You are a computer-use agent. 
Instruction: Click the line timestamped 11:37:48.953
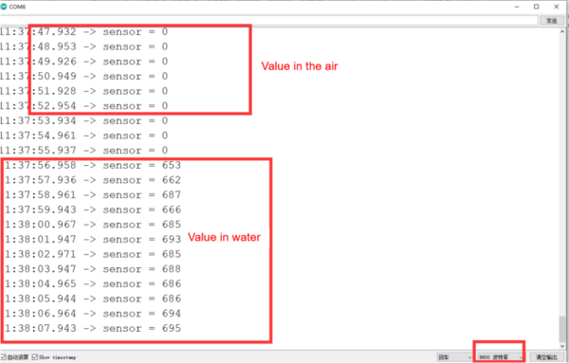click(x=84, y=46)
